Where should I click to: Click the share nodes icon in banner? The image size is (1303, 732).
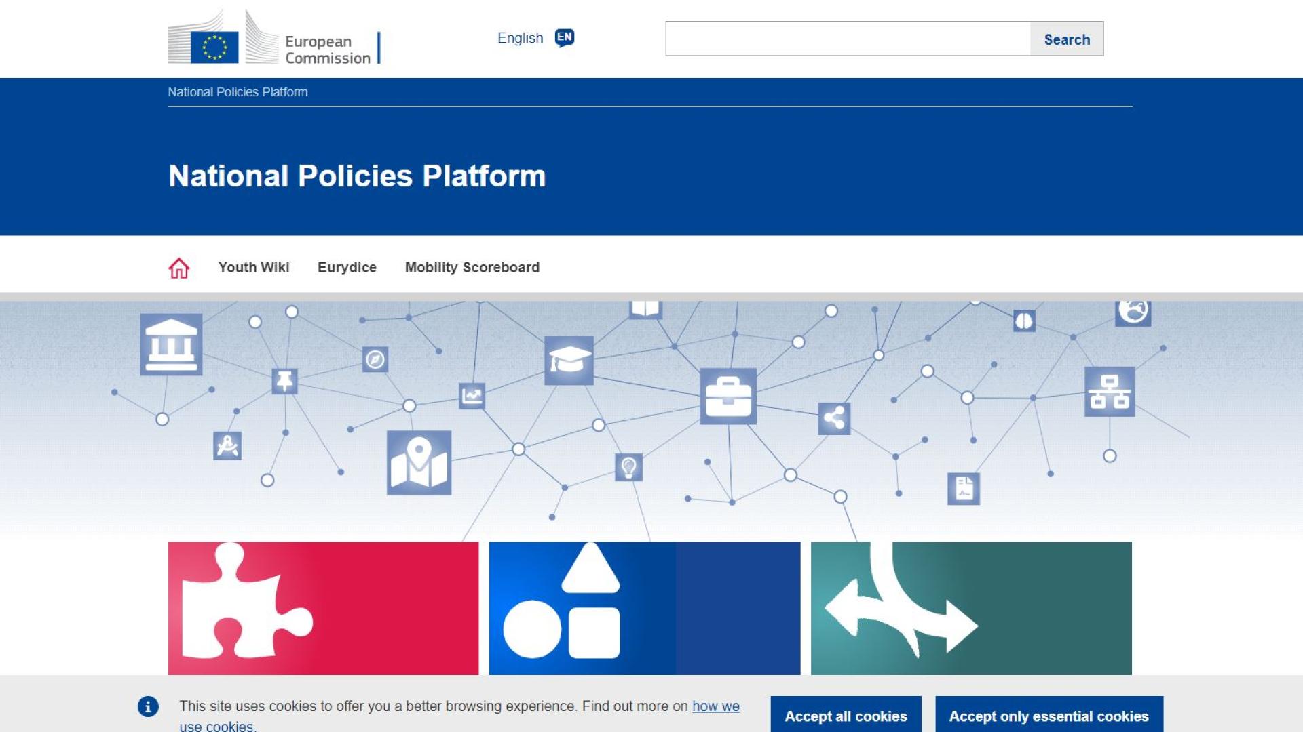[x=834, y=418]
